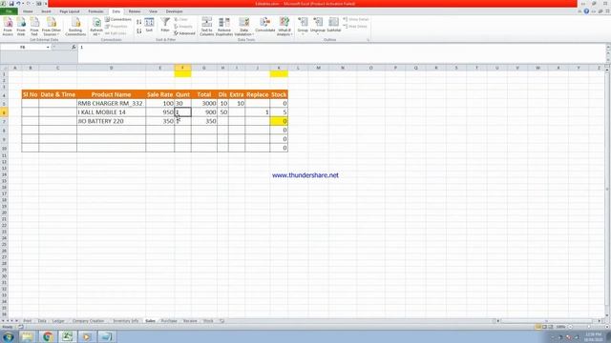Open the Stock sheet tab

point(208,321)
